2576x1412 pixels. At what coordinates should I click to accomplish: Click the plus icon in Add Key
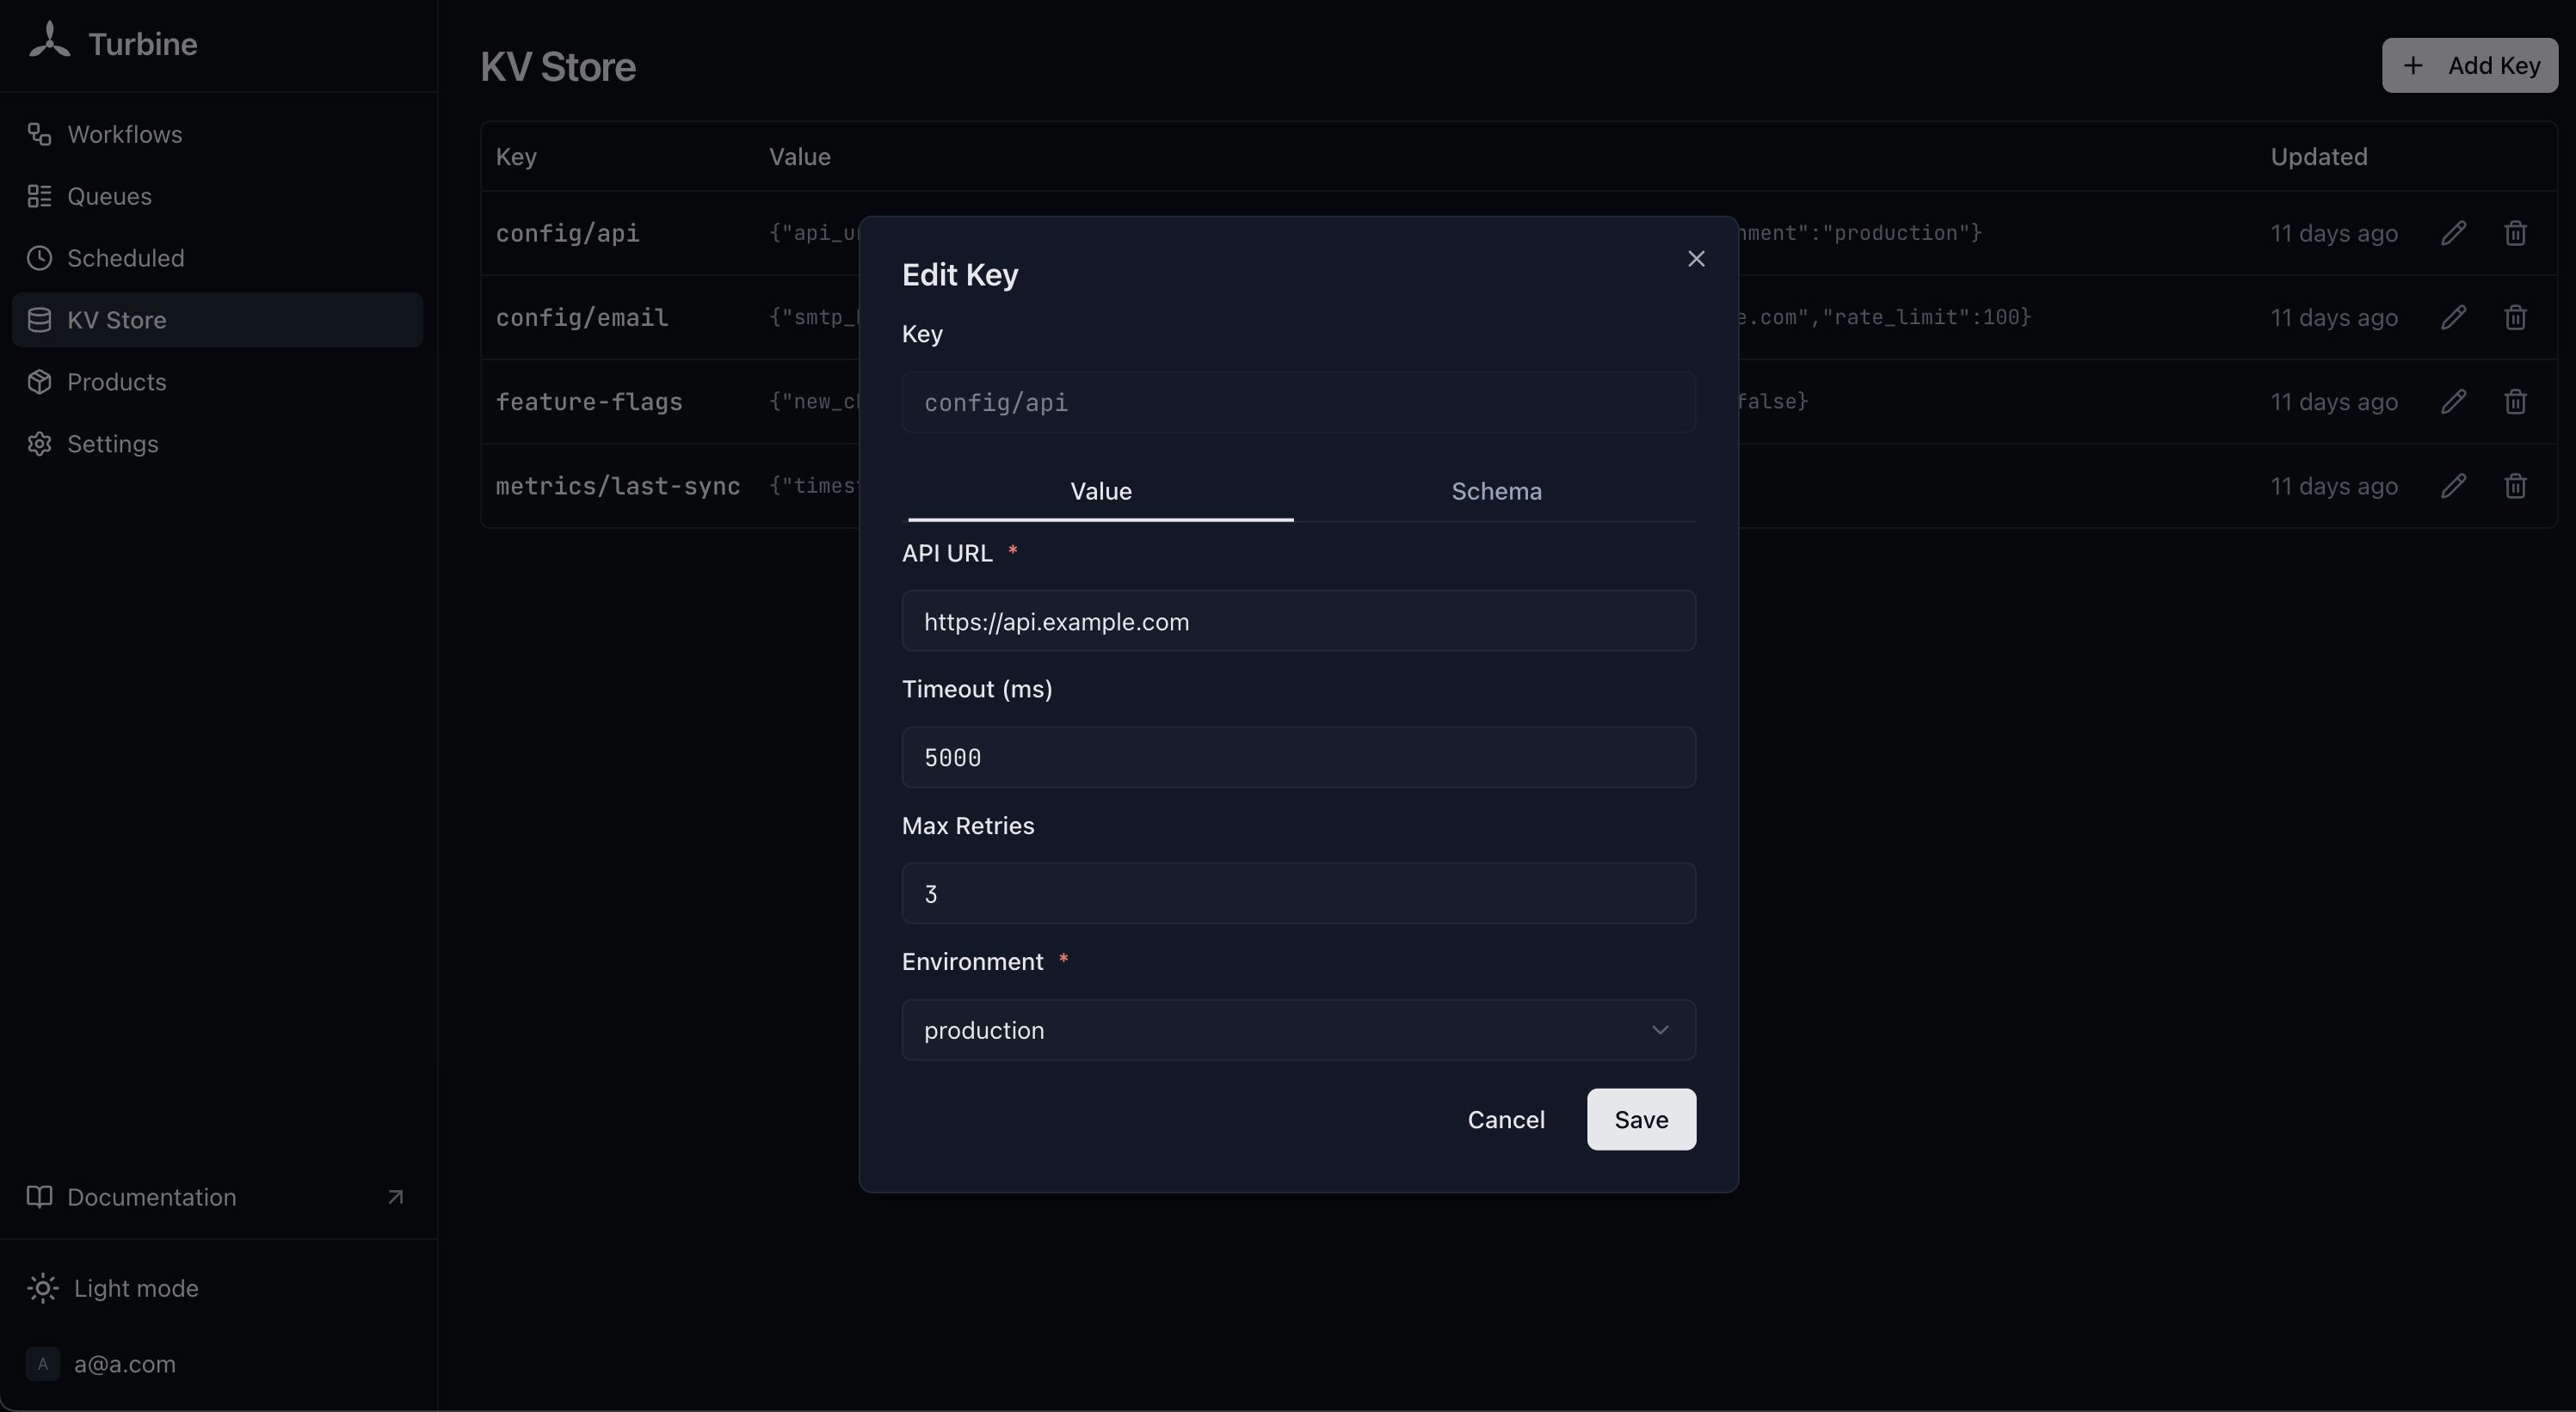[2413, 66]
